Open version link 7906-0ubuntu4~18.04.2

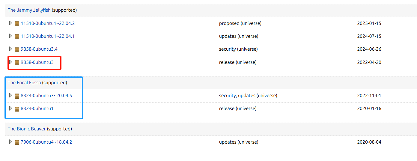pyautogui.click(x=46, y=142)
